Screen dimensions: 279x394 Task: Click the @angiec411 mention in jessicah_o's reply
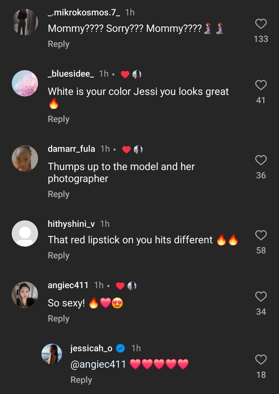(x=98, y=363)
